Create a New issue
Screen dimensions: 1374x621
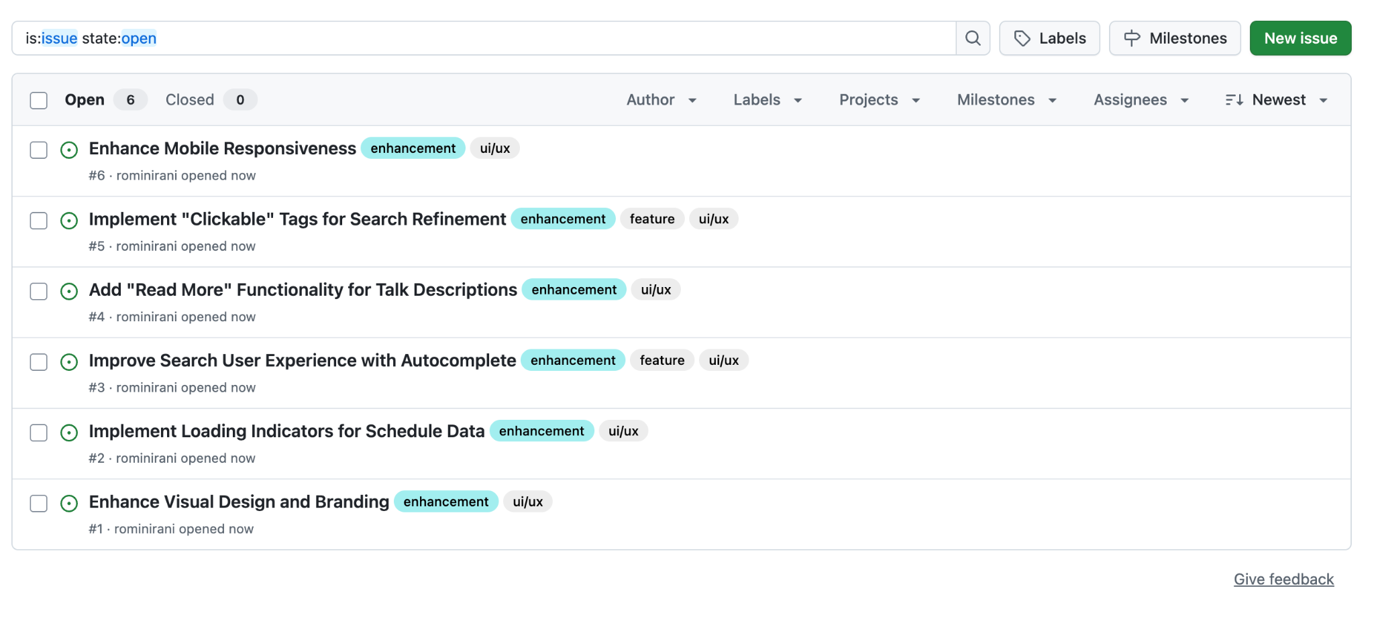pyautogui.click(x=1300, y=38)
